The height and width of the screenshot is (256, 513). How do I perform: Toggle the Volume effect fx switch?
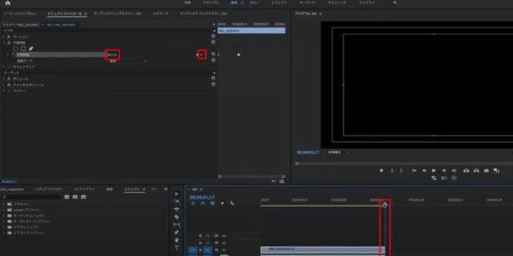pyautogui.click(x=9, y=79)
